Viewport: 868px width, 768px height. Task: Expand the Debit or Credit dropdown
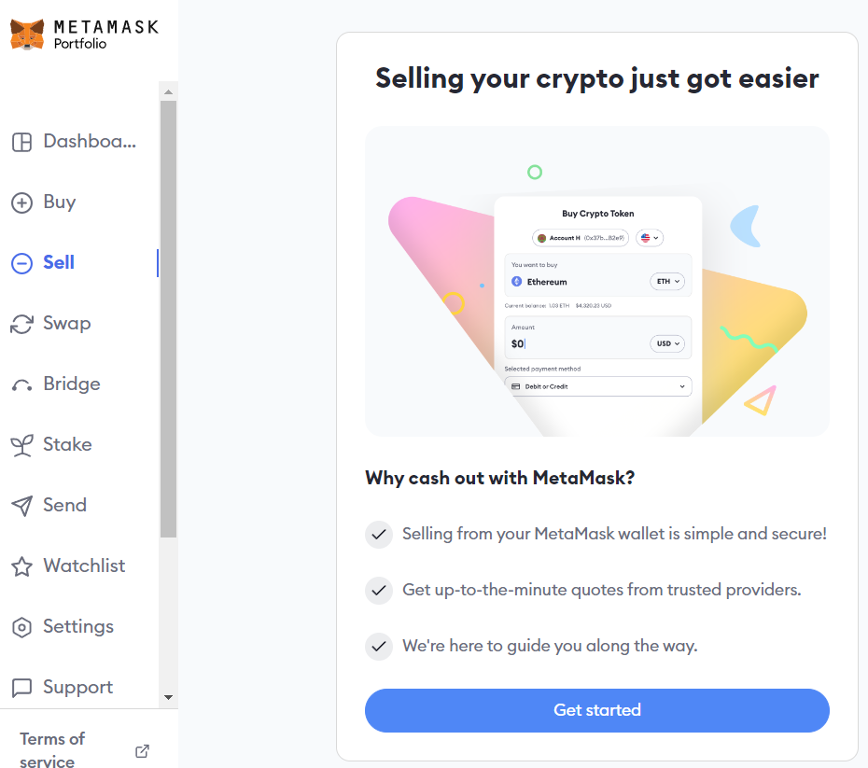tap(598, 386)
